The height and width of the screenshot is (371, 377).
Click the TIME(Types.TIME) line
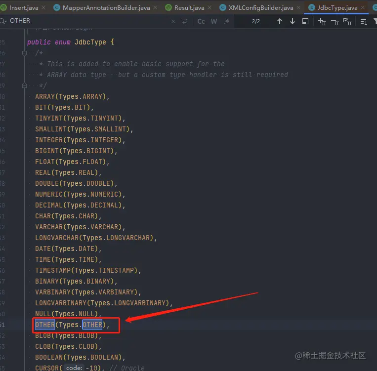tap(68, 259)
